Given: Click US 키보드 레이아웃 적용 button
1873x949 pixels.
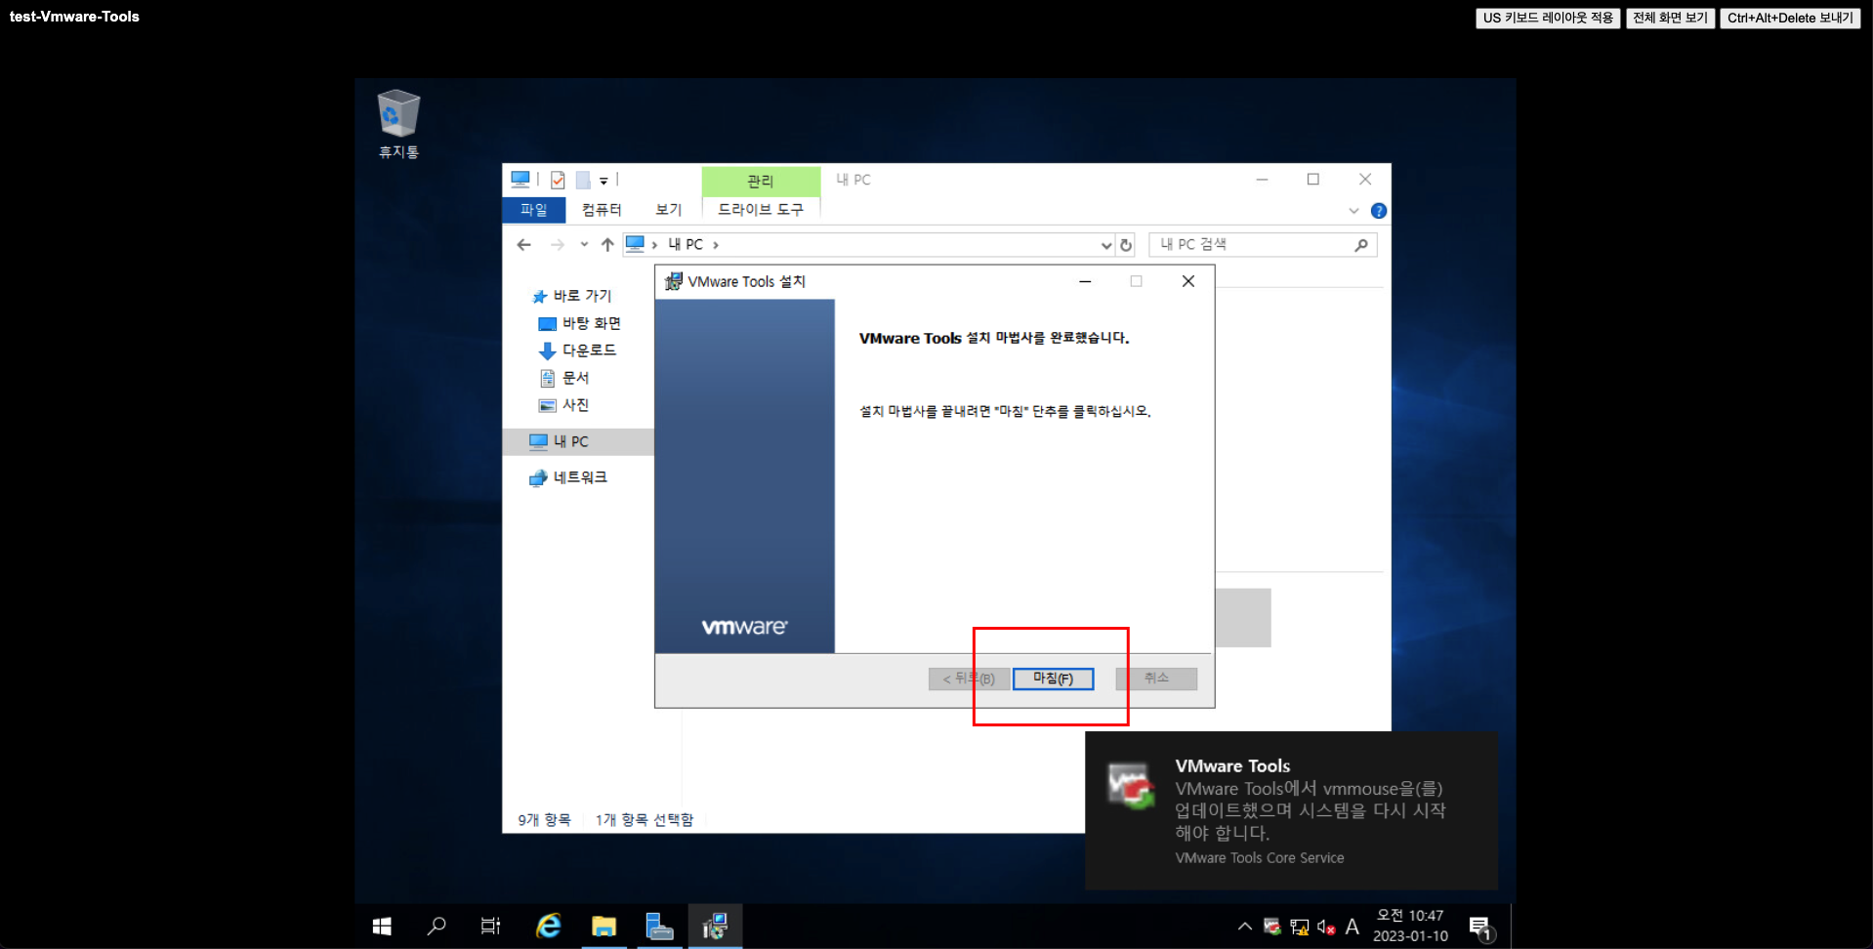Looking at the screenshot, I should point(1548,18).
